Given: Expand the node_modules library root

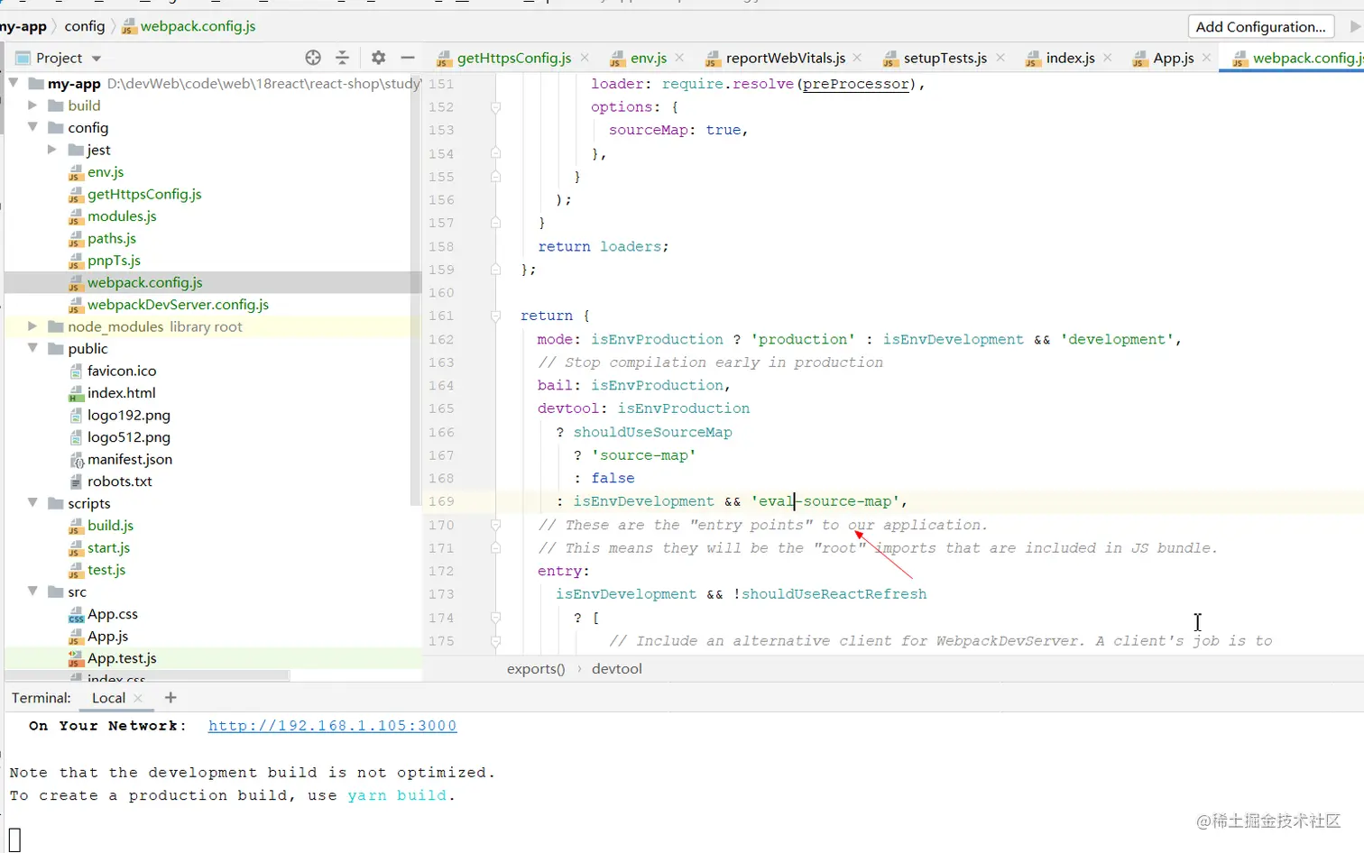Looking at the screenshot, I should click(32, 326).
